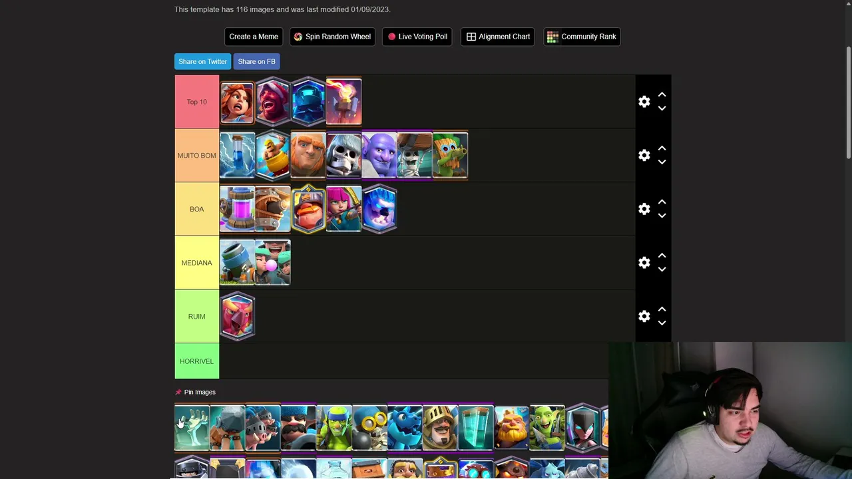Select the BOA tier label
The width and height of the screenshot is (852, 479).
click(x=196, y=209)
